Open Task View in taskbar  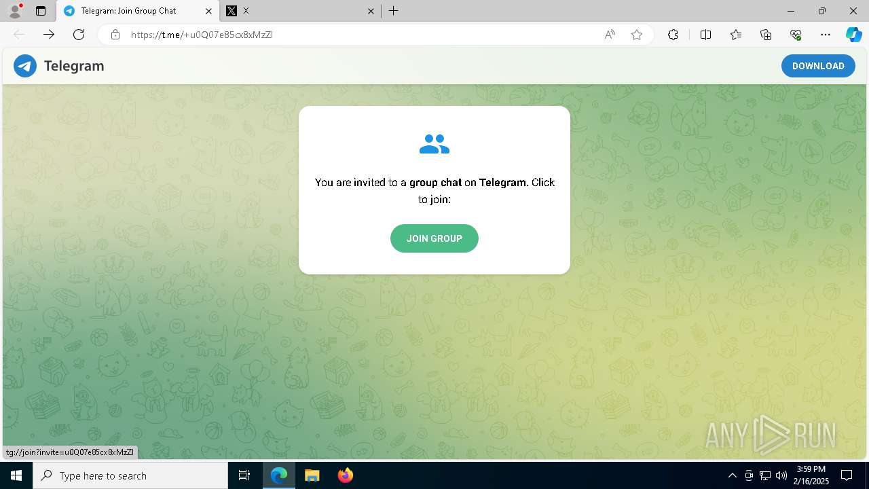click(244, 475)
